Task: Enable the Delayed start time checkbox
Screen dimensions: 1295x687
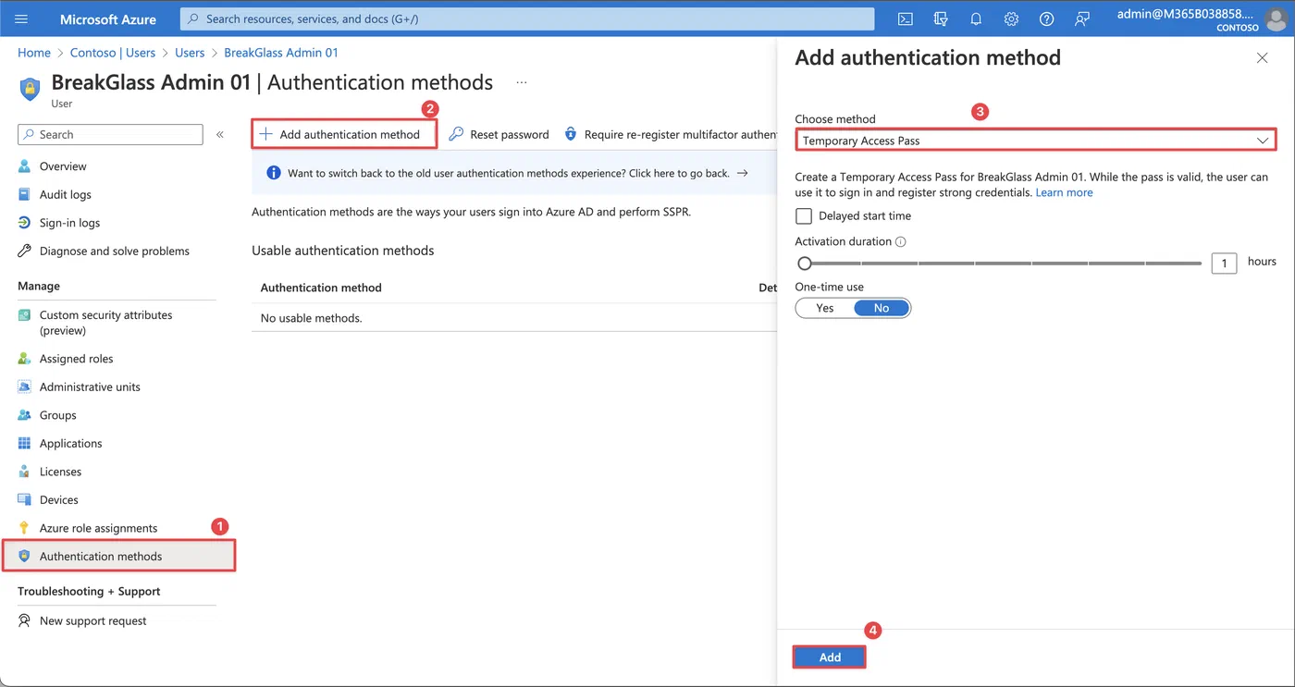Action: coord(804,216)
